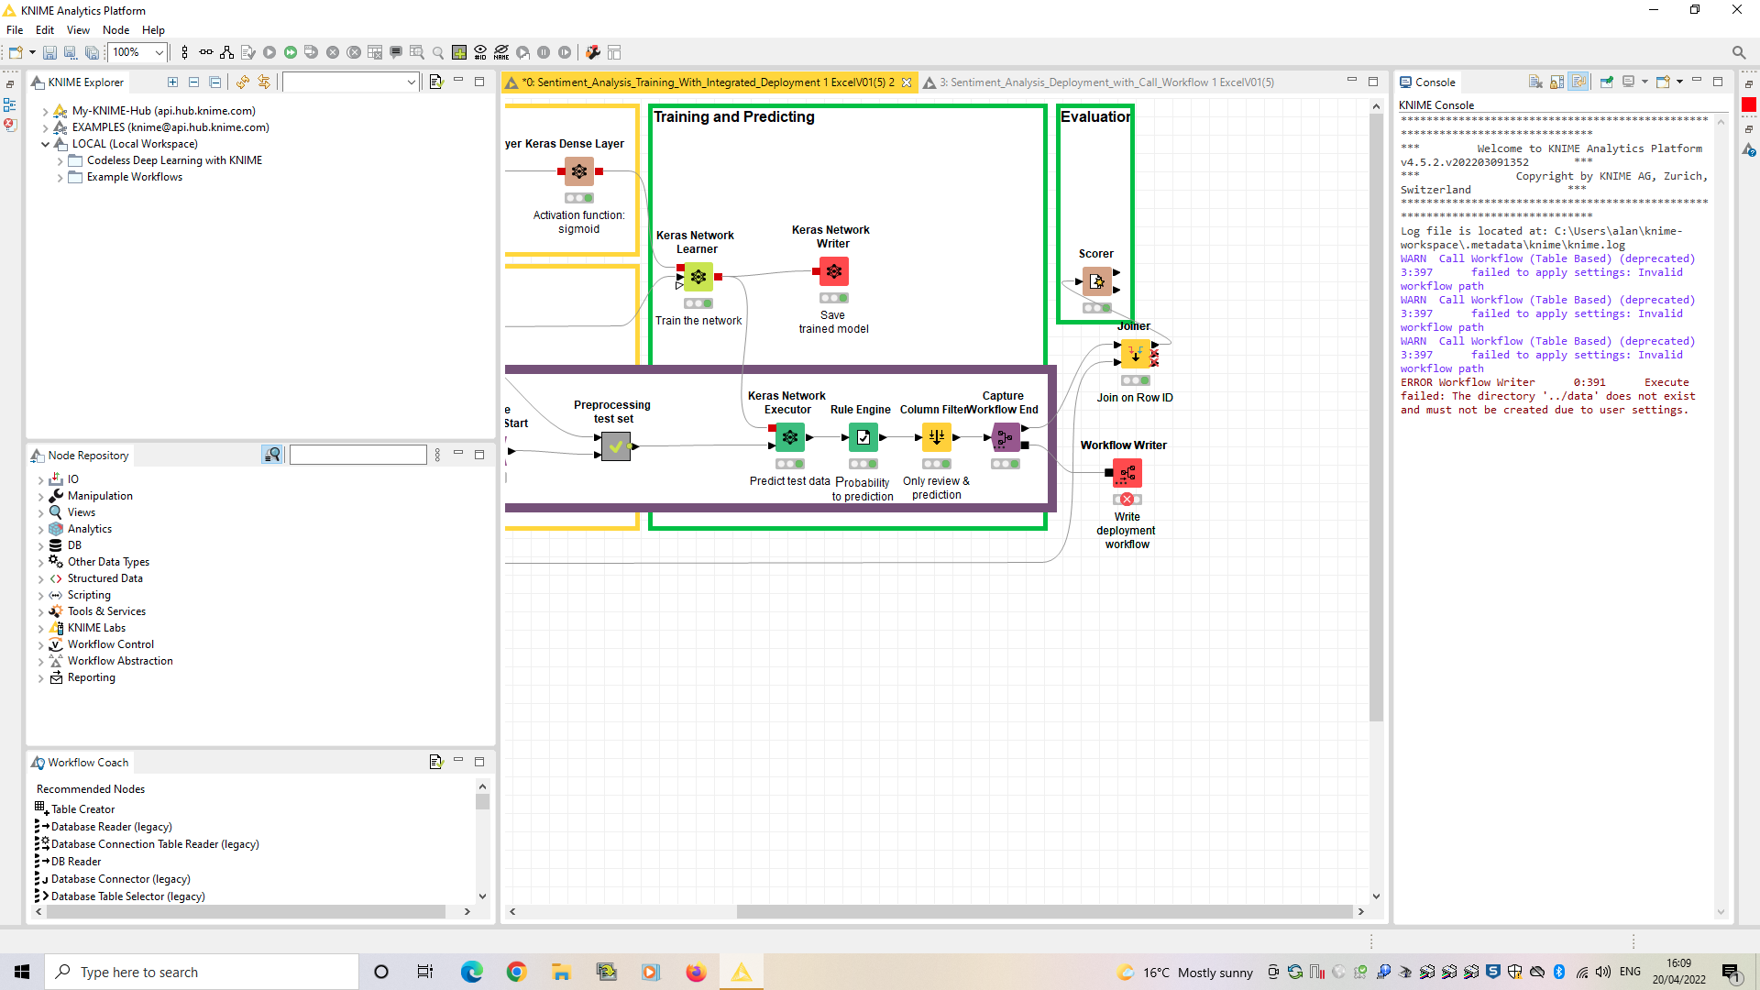Expand the Analytics category in Node Repository

pyautogui.click(x=40, y=530)
